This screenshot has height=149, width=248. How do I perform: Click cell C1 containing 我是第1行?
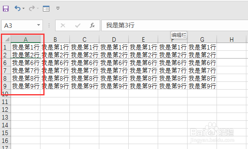[x=84, y=47]
